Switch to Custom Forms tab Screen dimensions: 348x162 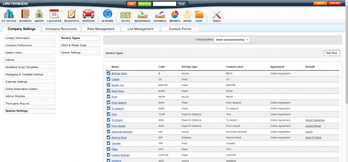[x=180, y=29]
